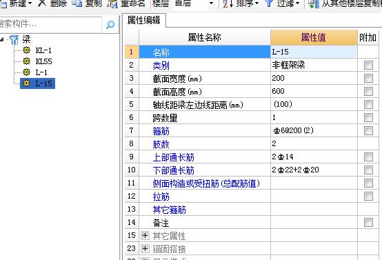Screen dimensions: 382x260
Task: Toggle the 类别 附加 checkbox
Action: [x=368, y=65]
